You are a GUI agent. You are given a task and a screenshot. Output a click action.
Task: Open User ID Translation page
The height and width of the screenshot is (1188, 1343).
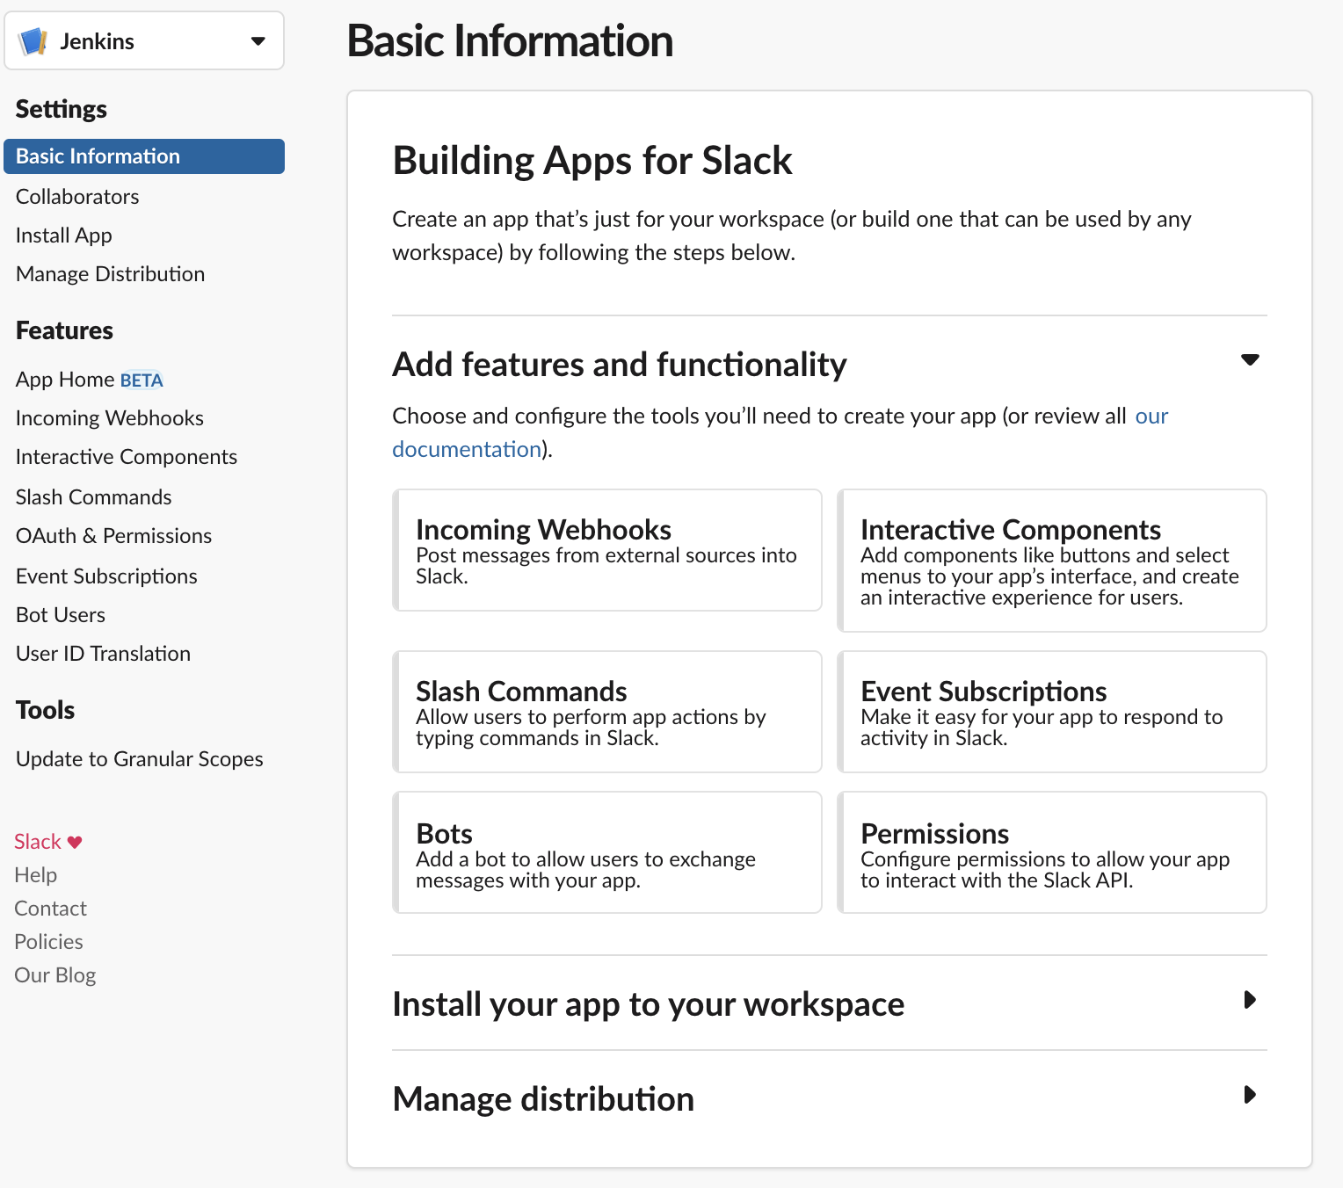[x=104, y=654]
